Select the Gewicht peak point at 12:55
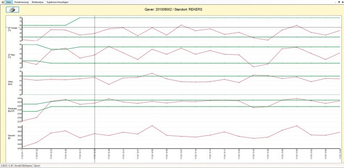This screenshot has width=344, height=168. pyautogui.click(x=152, y=125)
